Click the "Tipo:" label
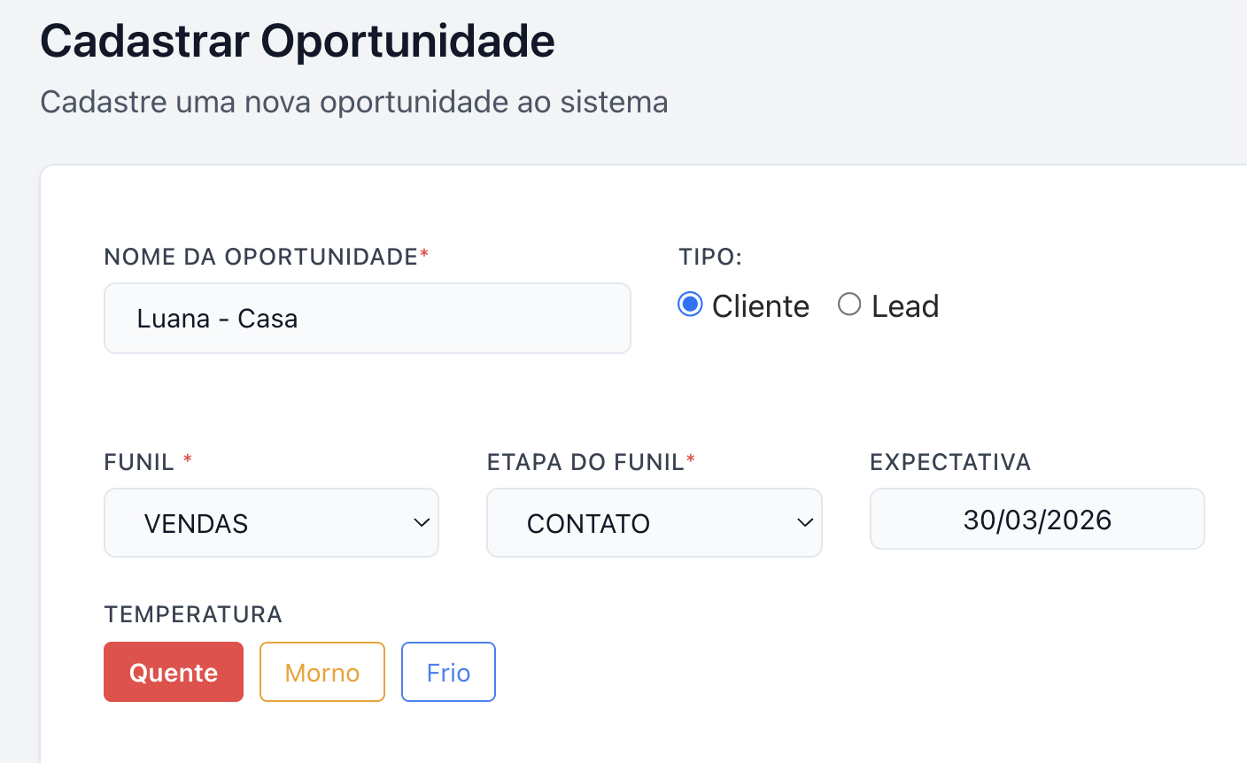 pyautogui.click(x=710, y=257)
